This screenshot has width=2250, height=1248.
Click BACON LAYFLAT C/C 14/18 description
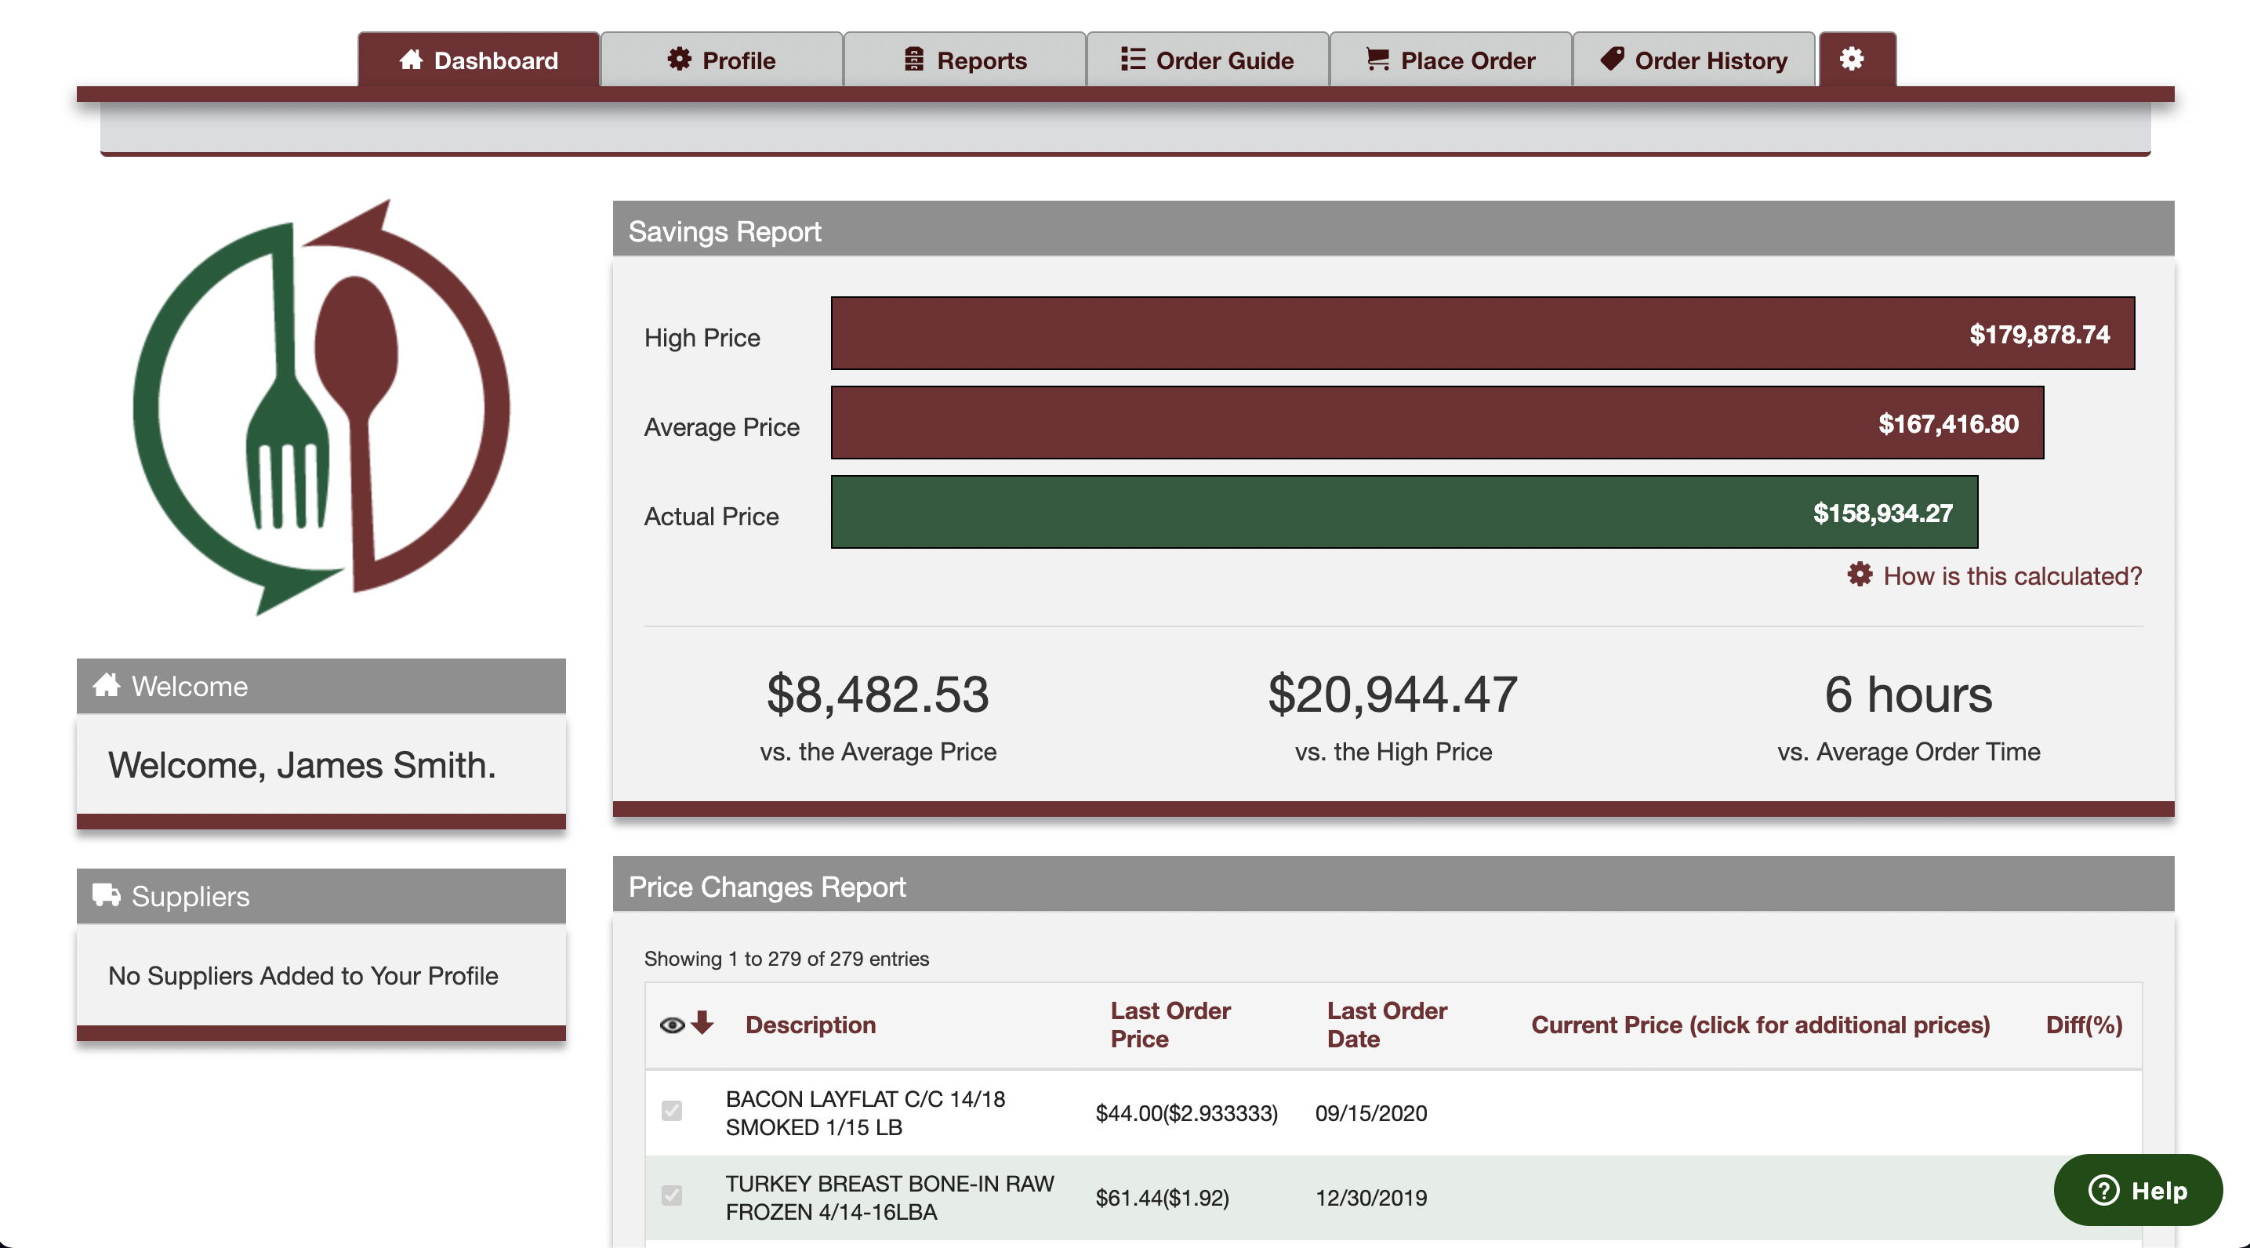[865, 1112]
